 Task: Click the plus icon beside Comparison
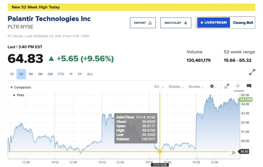(11, 87)
